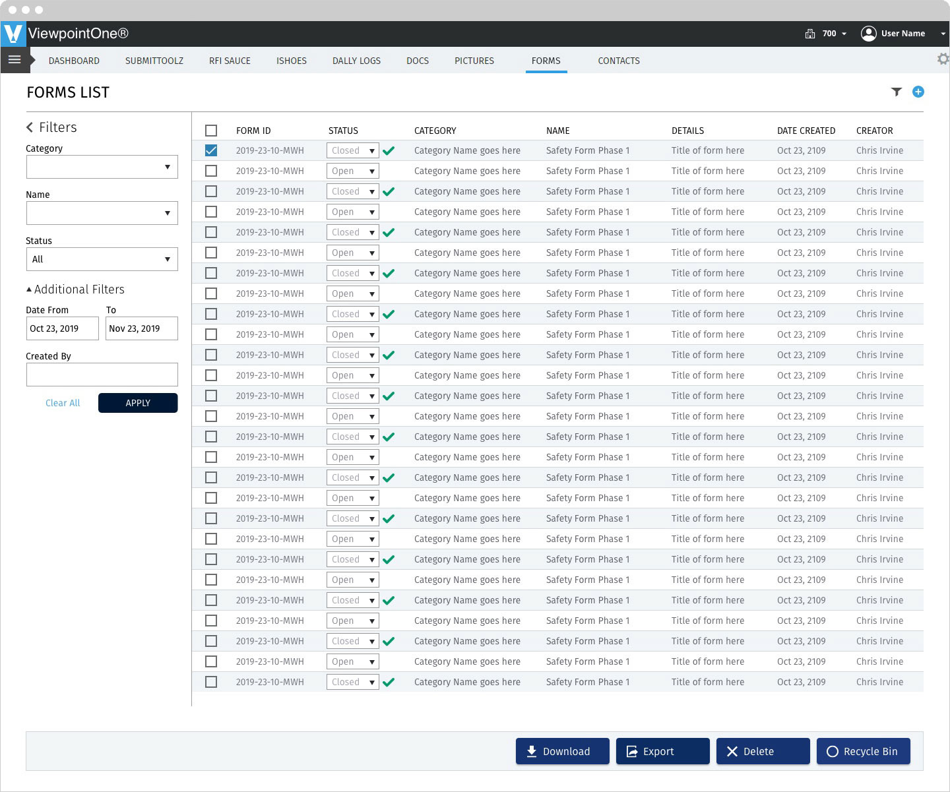Image resolution: width=950 pixels, height=792 pixels.
Task: Click the DATE CREATED column header
Action: point(806,131)
